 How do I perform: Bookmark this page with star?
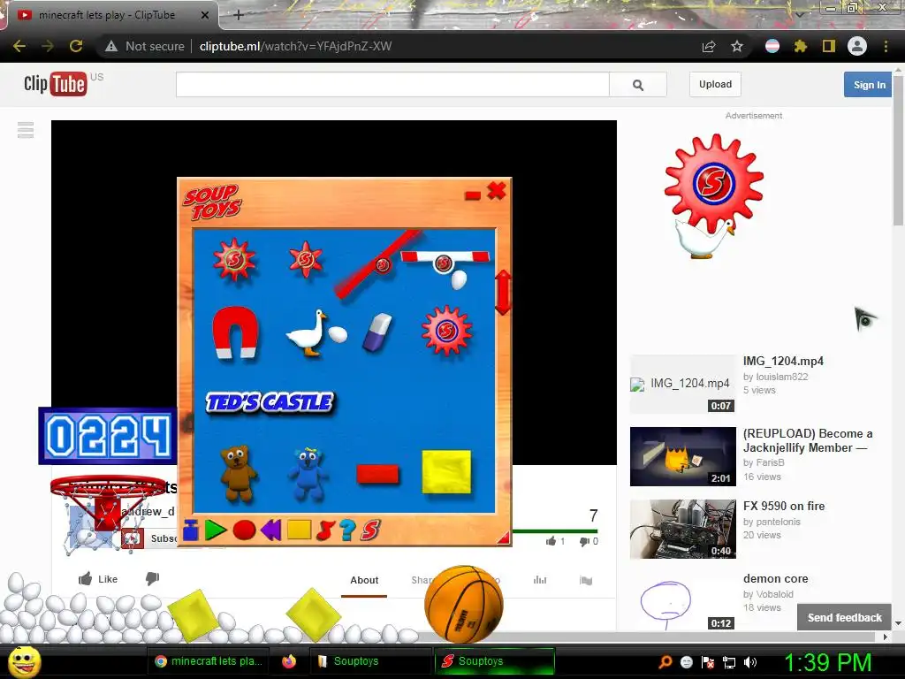click(x=737, y=46)
